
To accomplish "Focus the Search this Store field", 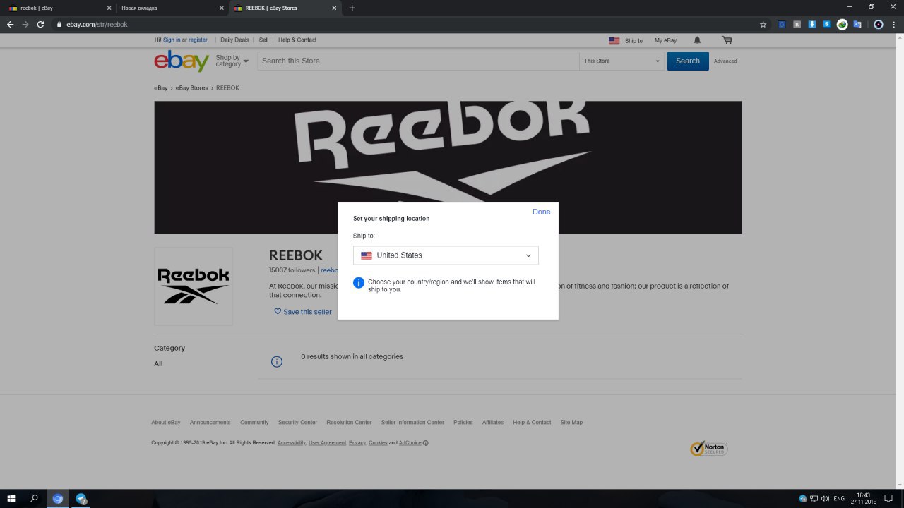I will pos(418,61).
